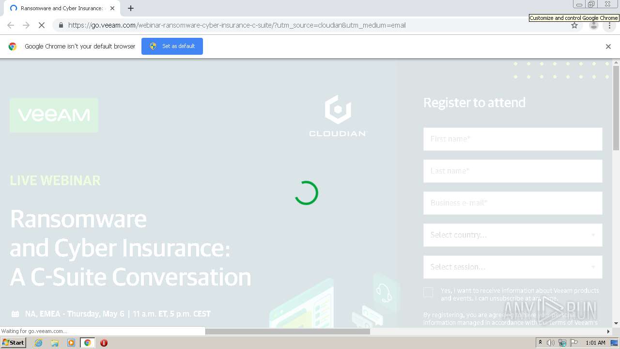Click the Veeam logo

pyautogui.click(x=54, y=115)
